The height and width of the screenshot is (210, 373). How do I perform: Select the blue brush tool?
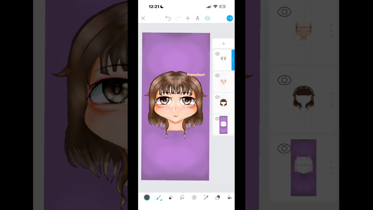tap(159, 197)
